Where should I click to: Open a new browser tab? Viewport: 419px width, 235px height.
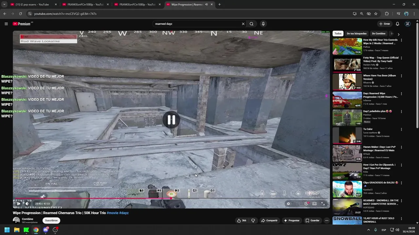(219, 5)
